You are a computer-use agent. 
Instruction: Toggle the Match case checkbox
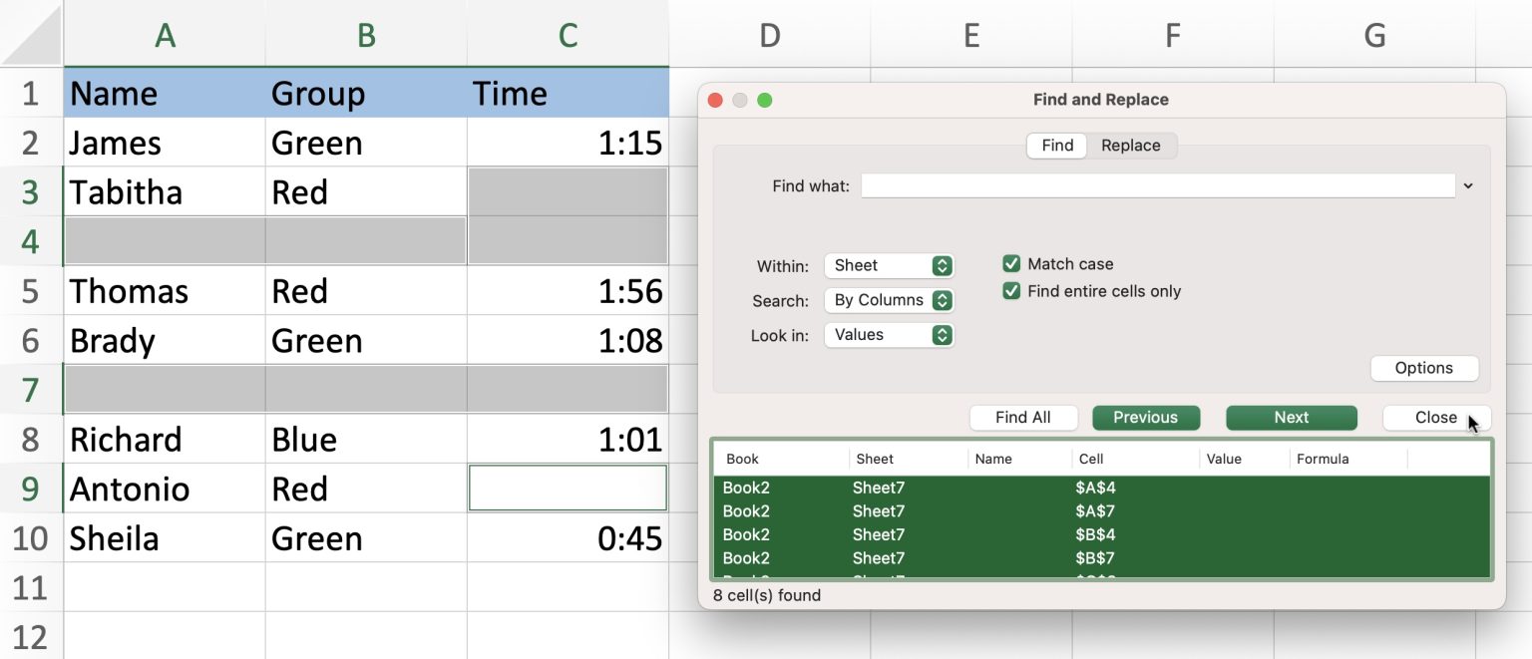pyautogui.click(x=1011, y=264)
